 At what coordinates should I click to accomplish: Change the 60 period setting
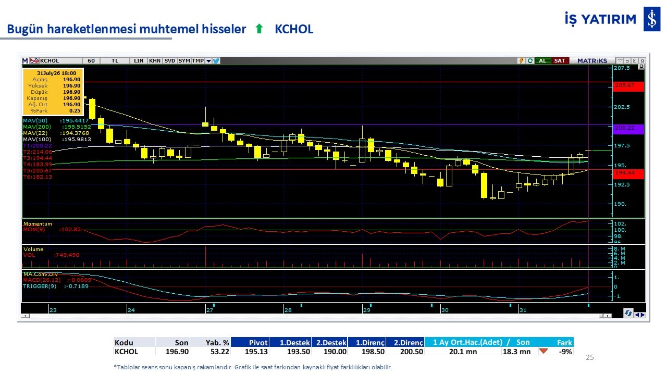pyautogui.click(x=91, y=60)
